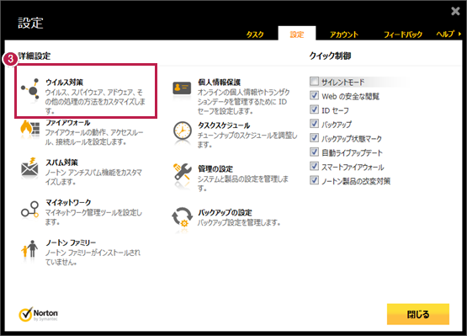This screenshot has width=467, height=336.
Task: Switch to the タスク tab
Action: [255, 35]
